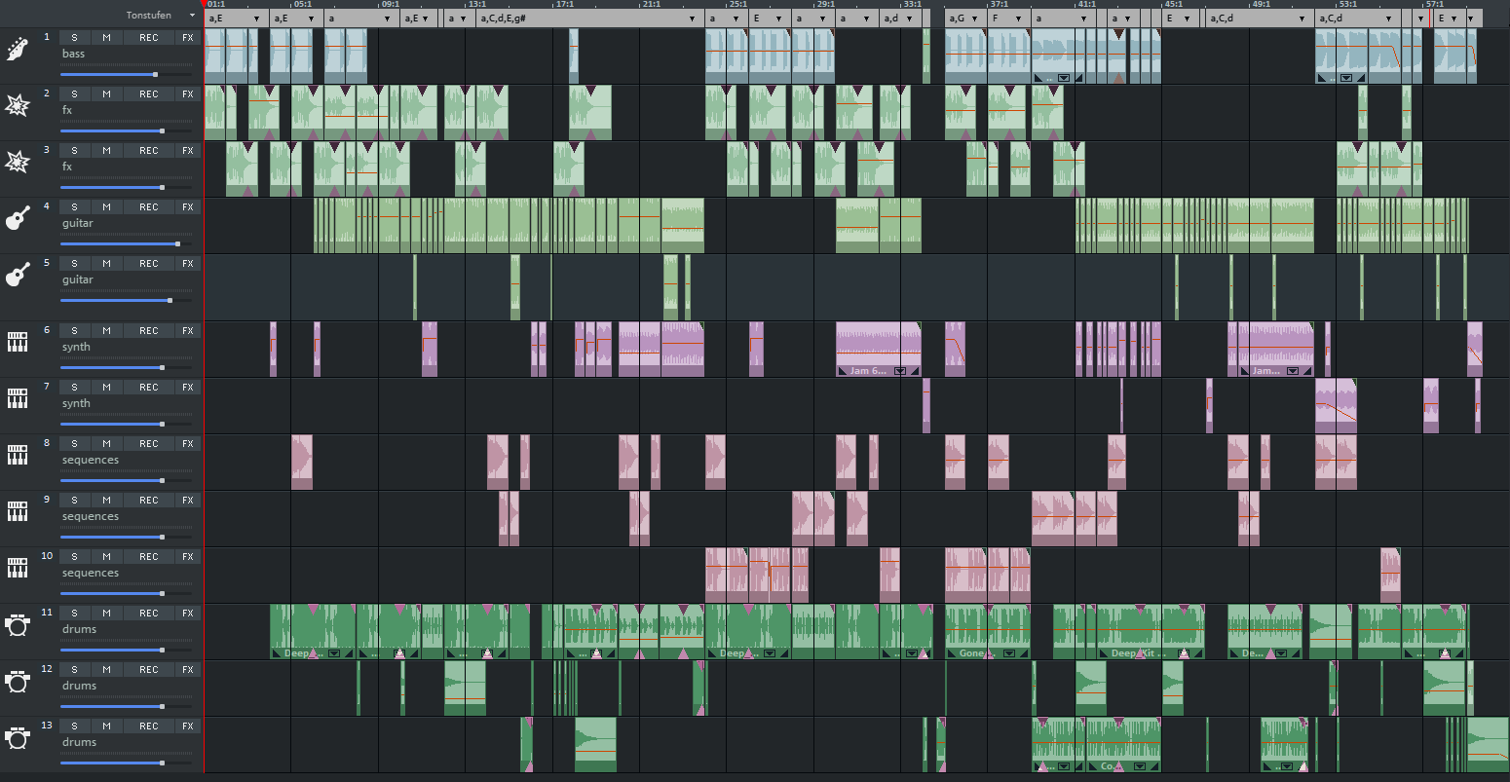
Task: Select the drum kit icon on track 13
Action: coord(18,737)
